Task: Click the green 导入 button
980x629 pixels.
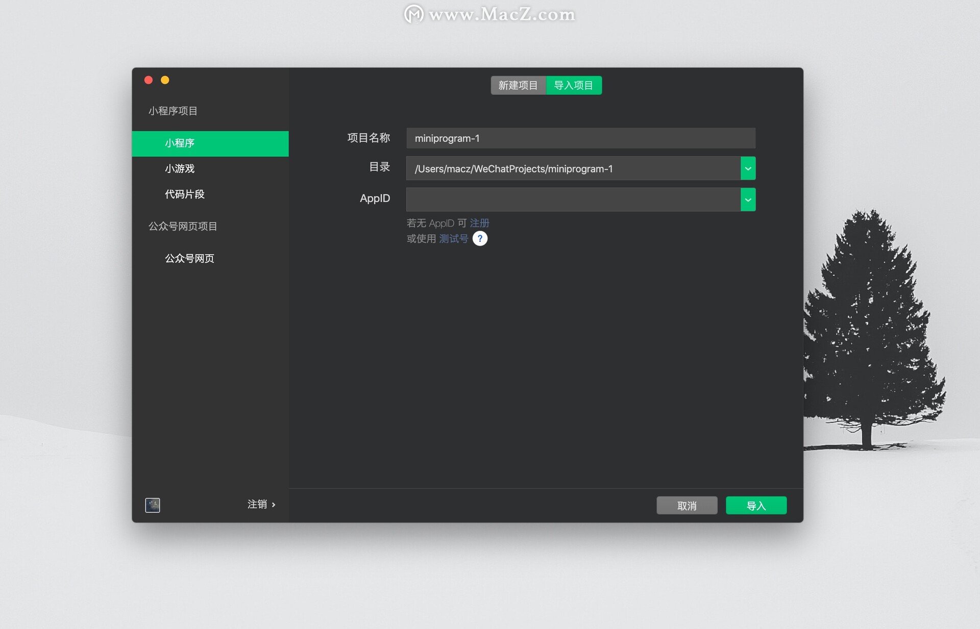Action: tap(756, 506)
